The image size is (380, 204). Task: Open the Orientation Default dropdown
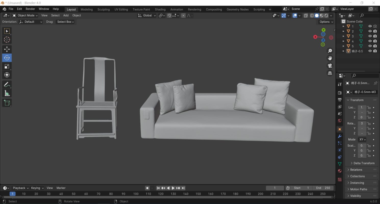tap(31, 22)
